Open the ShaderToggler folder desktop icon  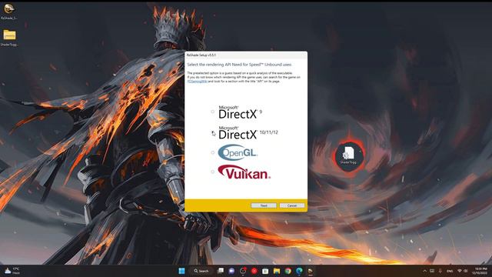[9, 38]
